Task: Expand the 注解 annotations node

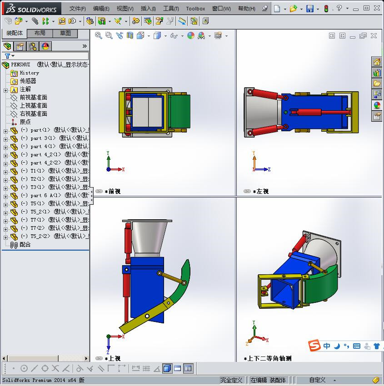Action: (x=5, y=90)
